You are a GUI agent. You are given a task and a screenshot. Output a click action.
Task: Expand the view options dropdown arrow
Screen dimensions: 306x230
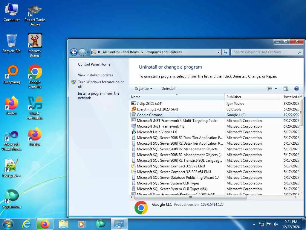(276, 89)
